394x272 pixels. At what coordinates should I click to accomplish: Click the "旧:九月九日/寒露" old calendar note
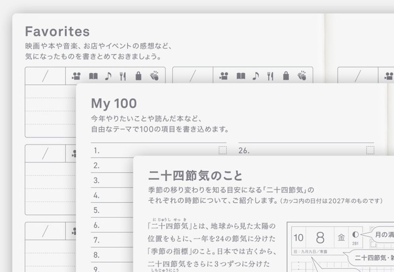[x=310, y=252]
